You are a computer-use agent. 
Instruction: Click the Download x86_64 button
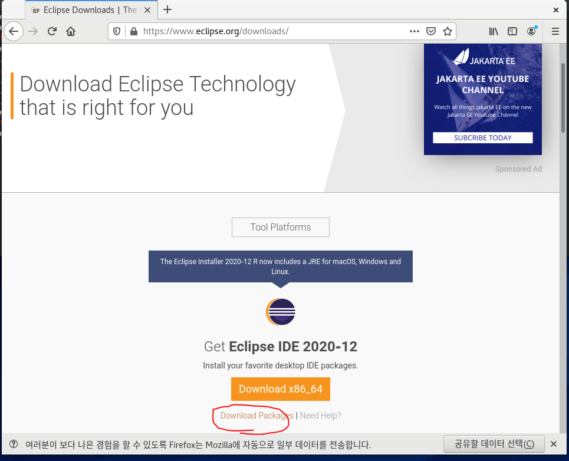point(281,389)
